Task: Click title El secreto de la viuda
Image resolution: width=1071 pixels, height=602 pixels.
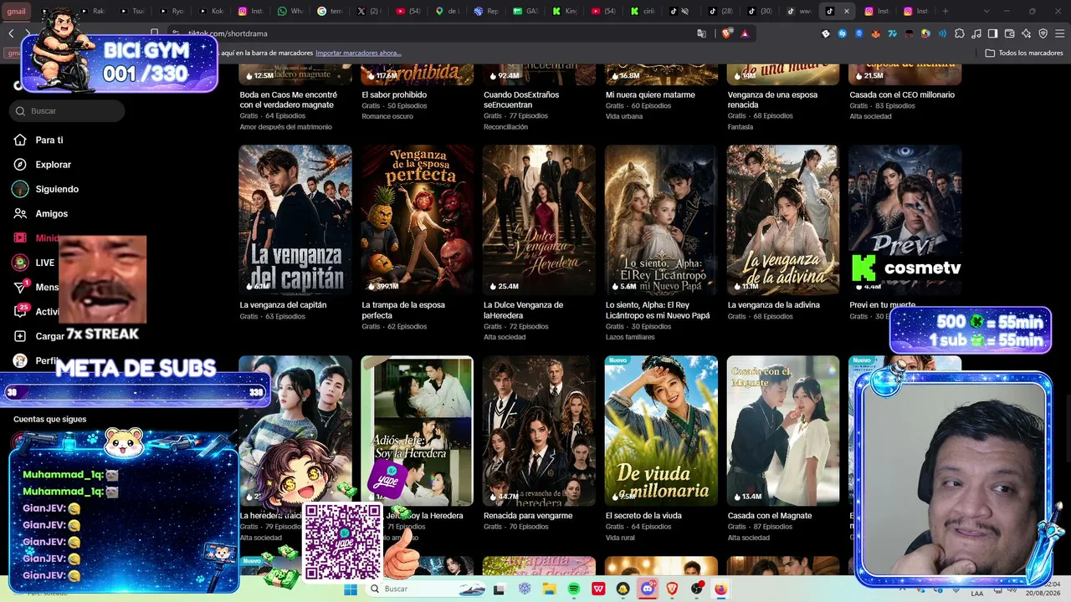Action: 643,516
